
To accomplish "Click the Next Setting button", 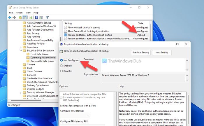I will (x=162, y=52).
